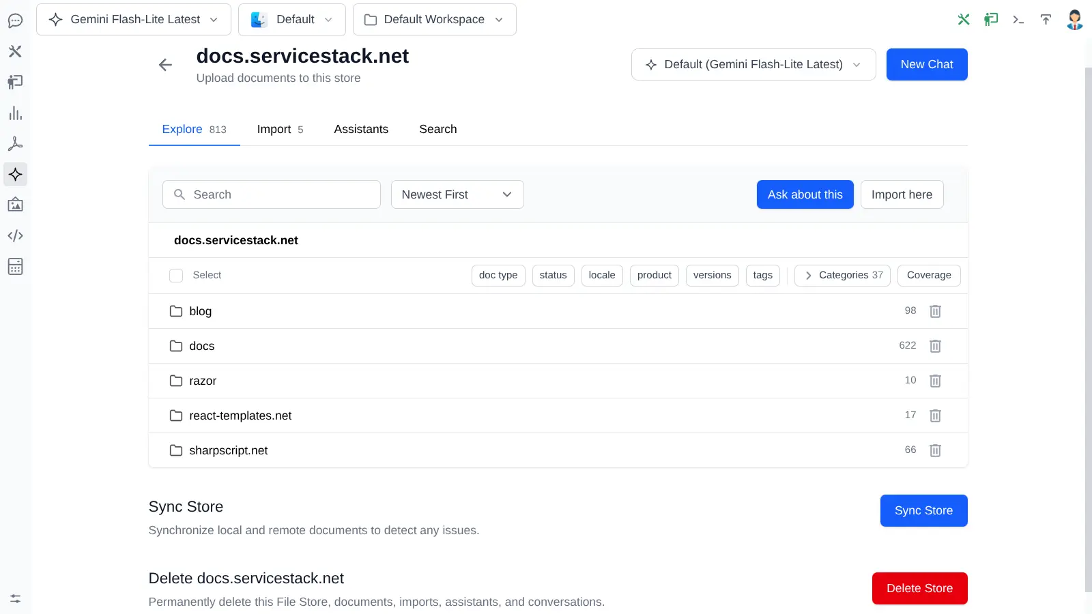Open the image gallery icon in the sidebar
Image resolution: width=1092 pixels, height=614 pixels.
click(x=15, y=205)
